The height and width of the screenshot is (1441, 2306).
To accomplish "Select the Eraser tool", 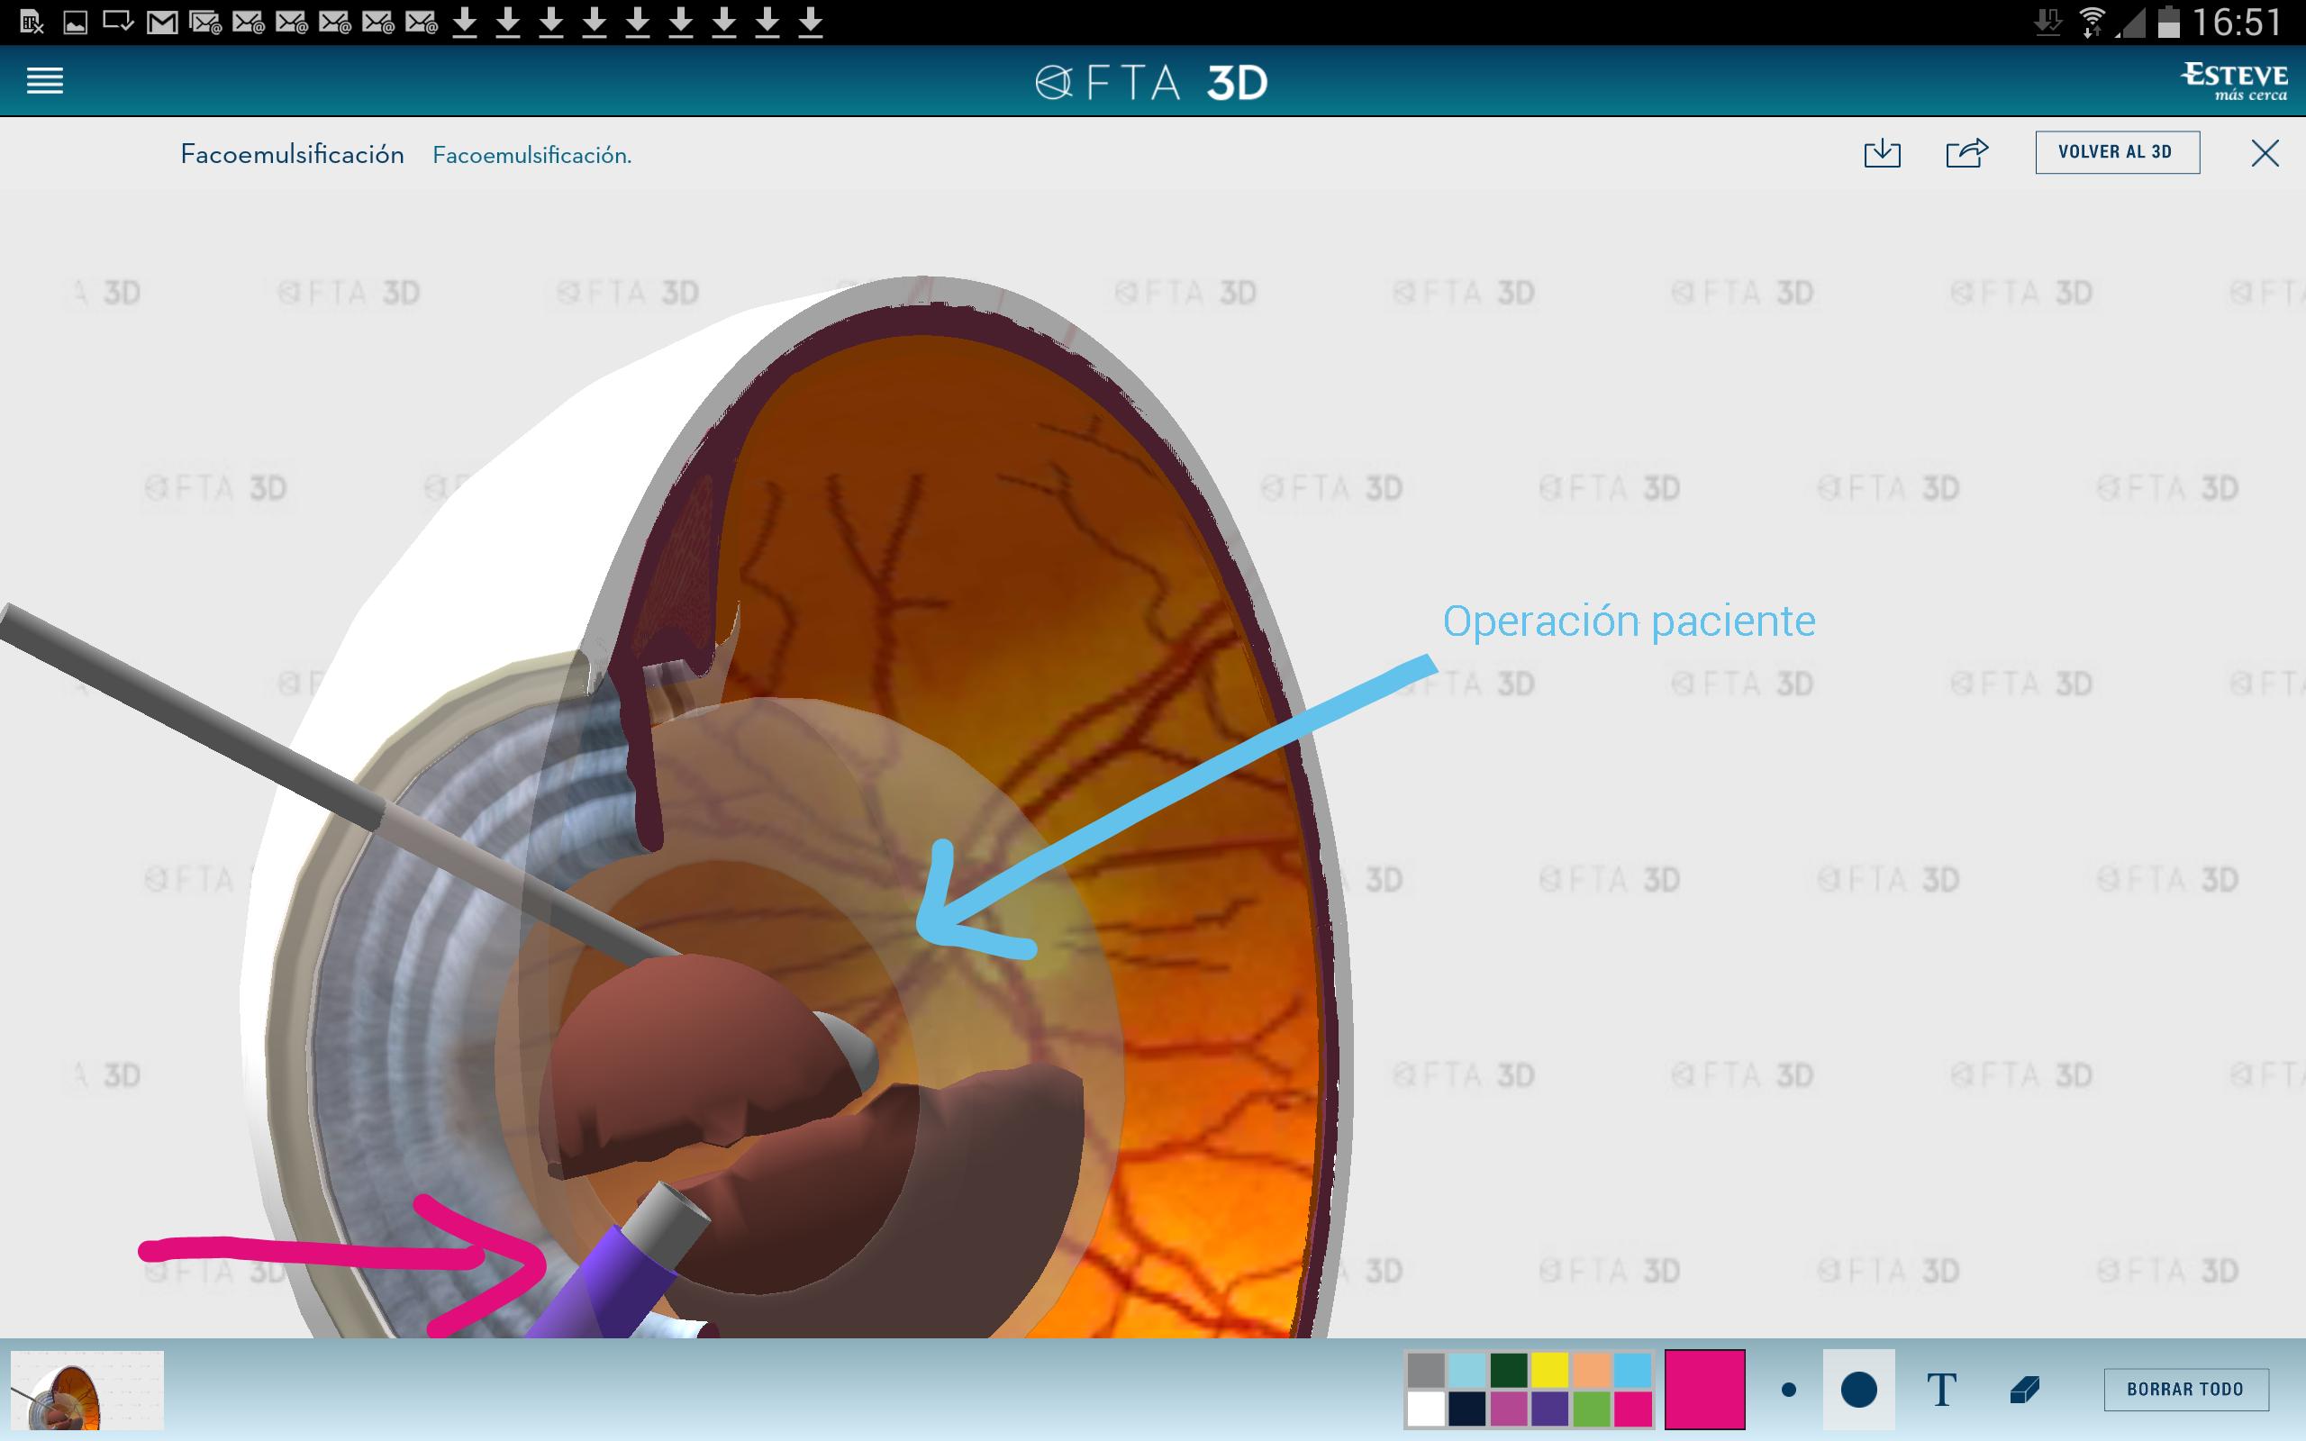I will click(2024, 1390).
